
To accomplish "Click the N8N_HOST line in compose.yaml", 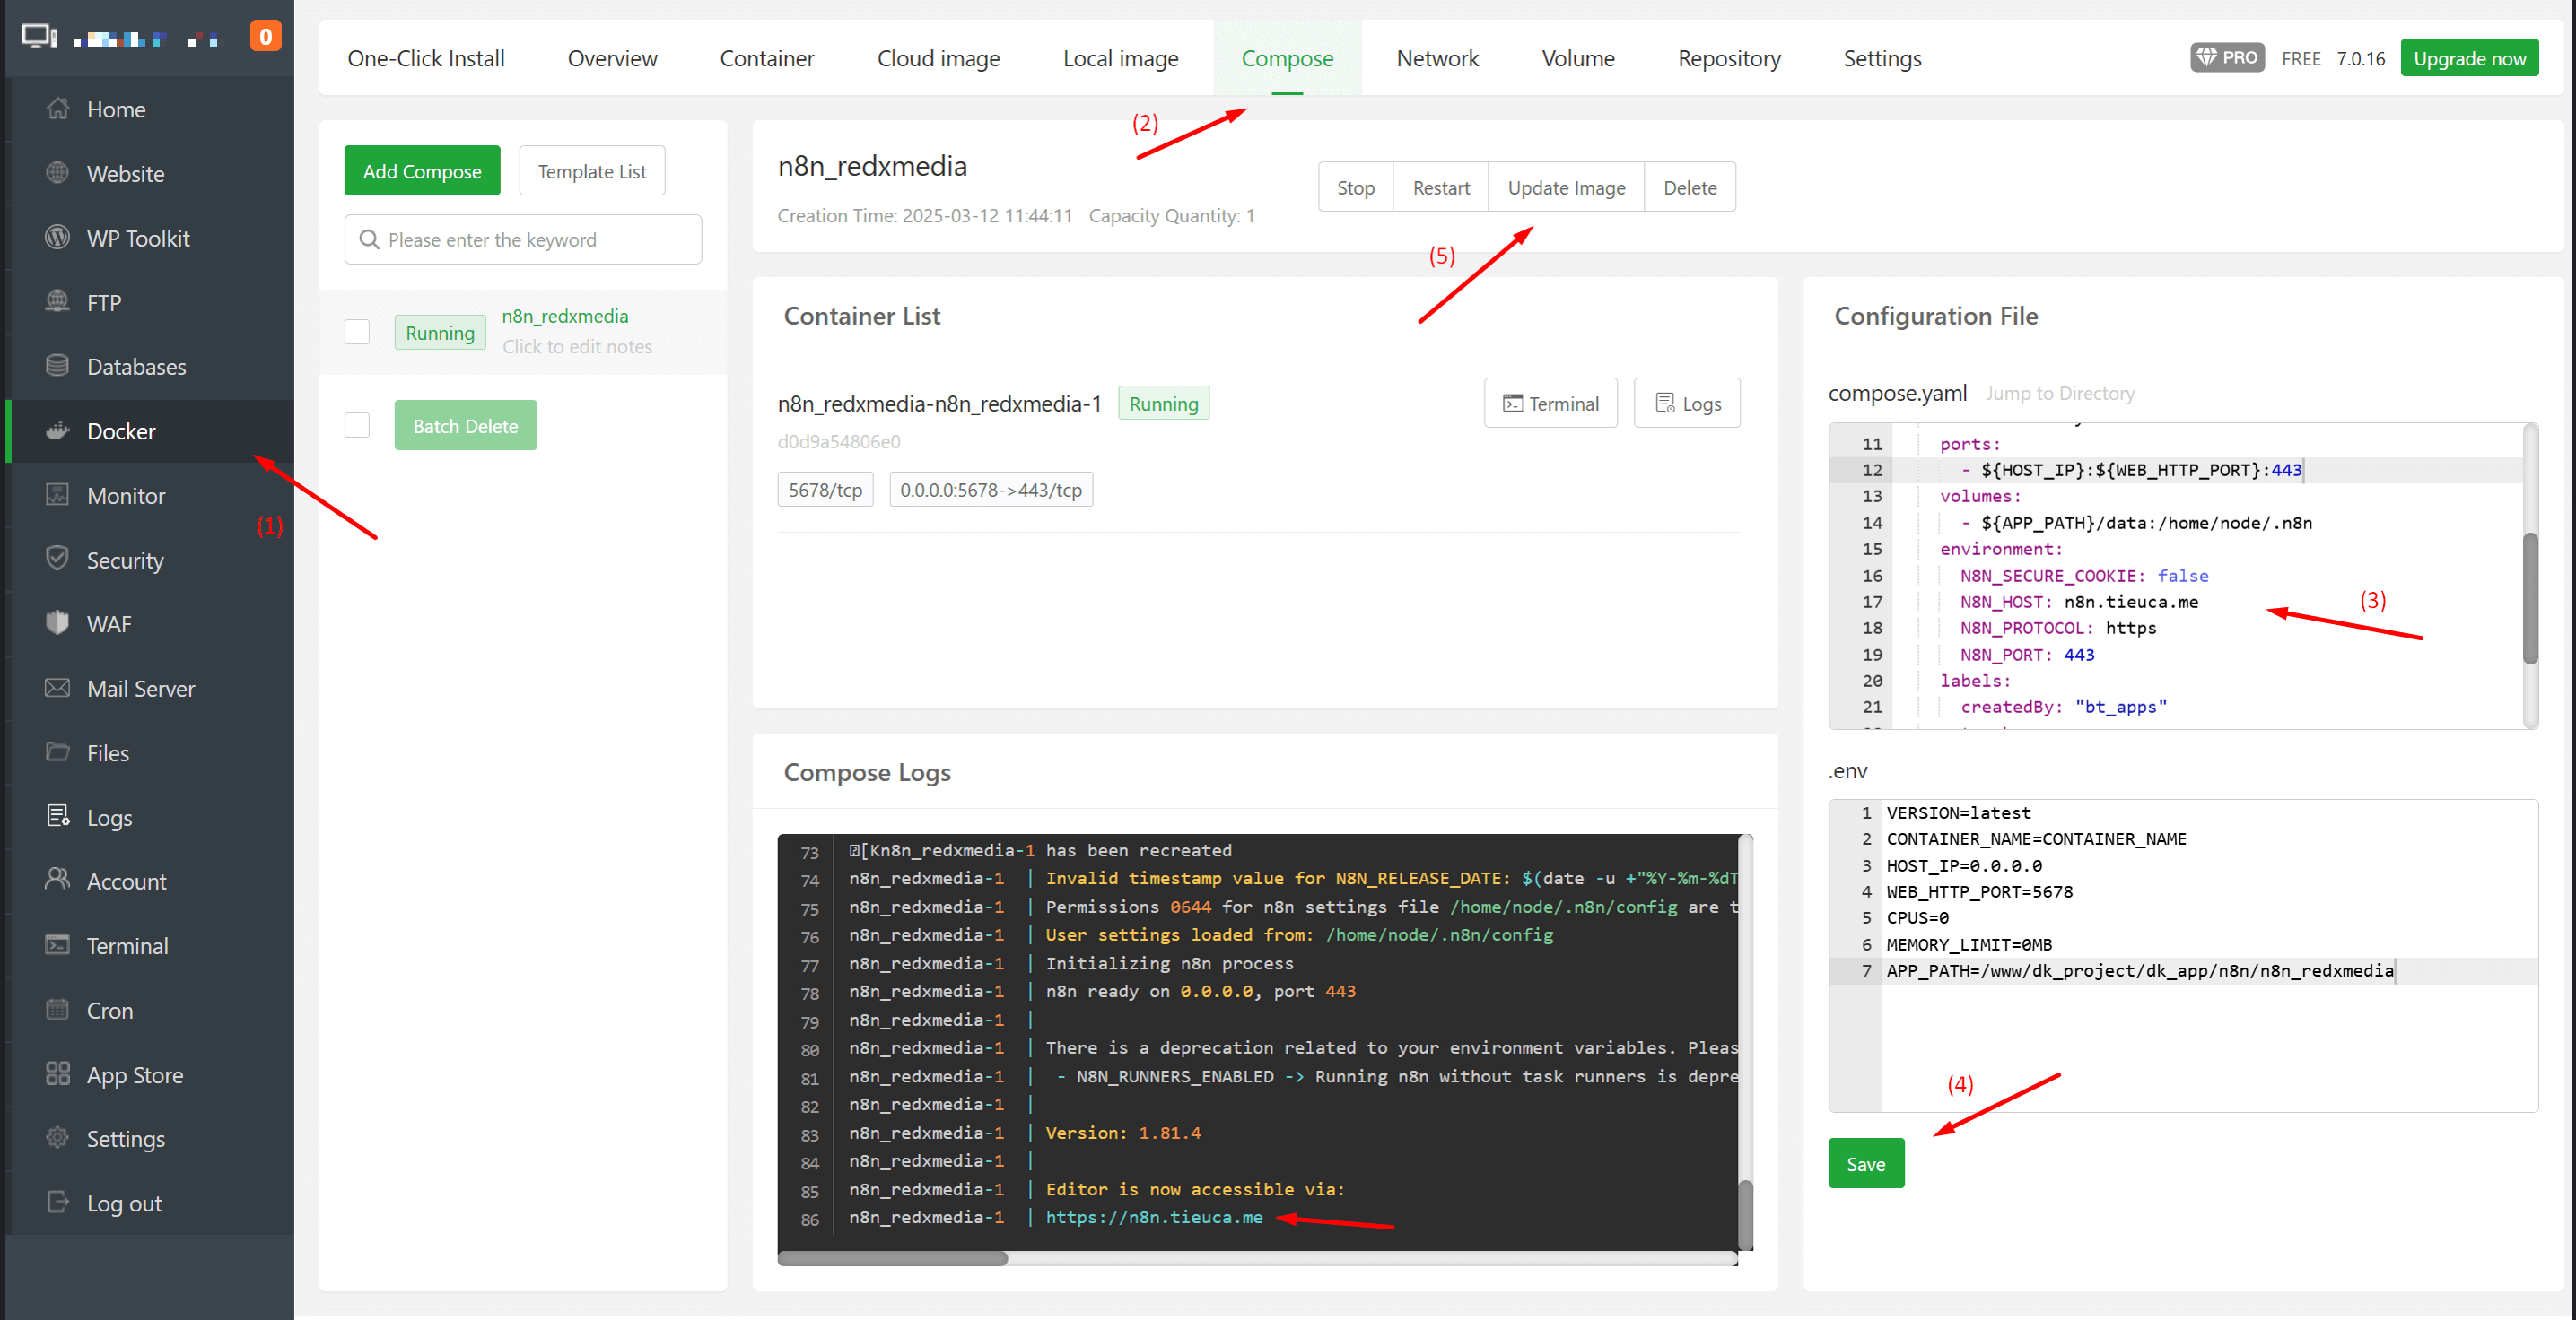I will coord(2079,602).
